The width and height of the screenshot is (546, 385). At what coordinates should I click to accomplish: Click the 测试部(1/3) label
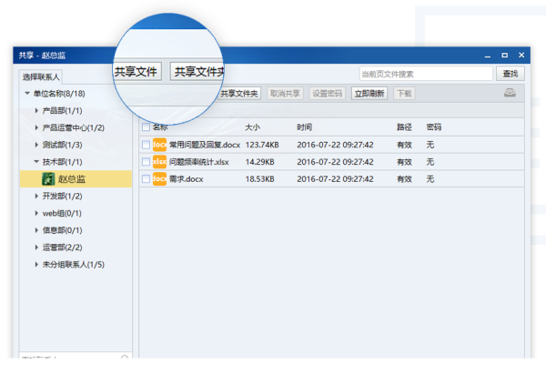pyautogui.click(x=62, y=145)
